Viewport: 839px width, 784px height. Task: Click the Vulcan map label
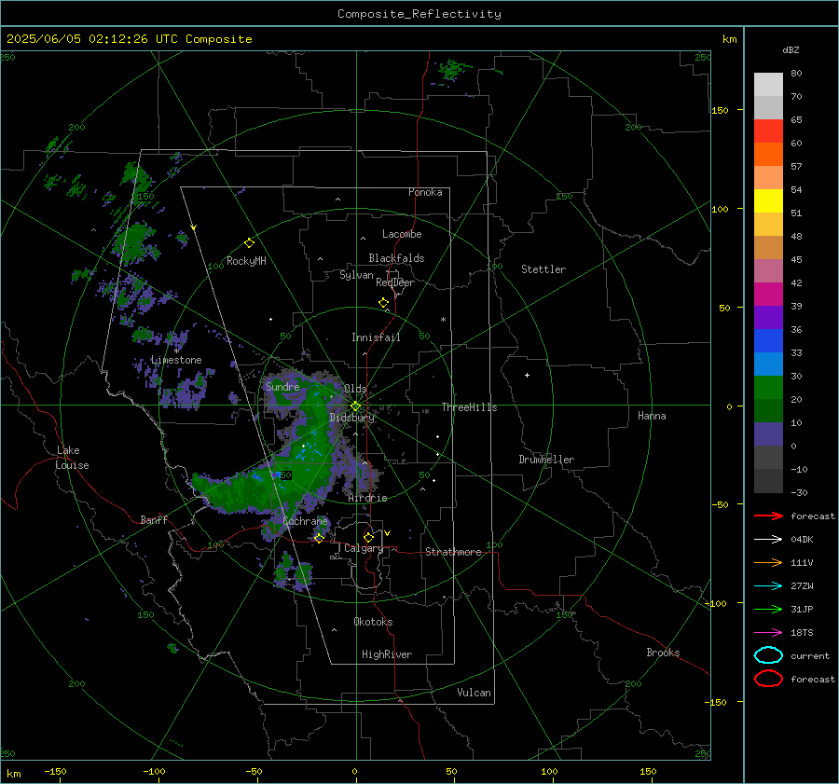(x=475, y=693)
